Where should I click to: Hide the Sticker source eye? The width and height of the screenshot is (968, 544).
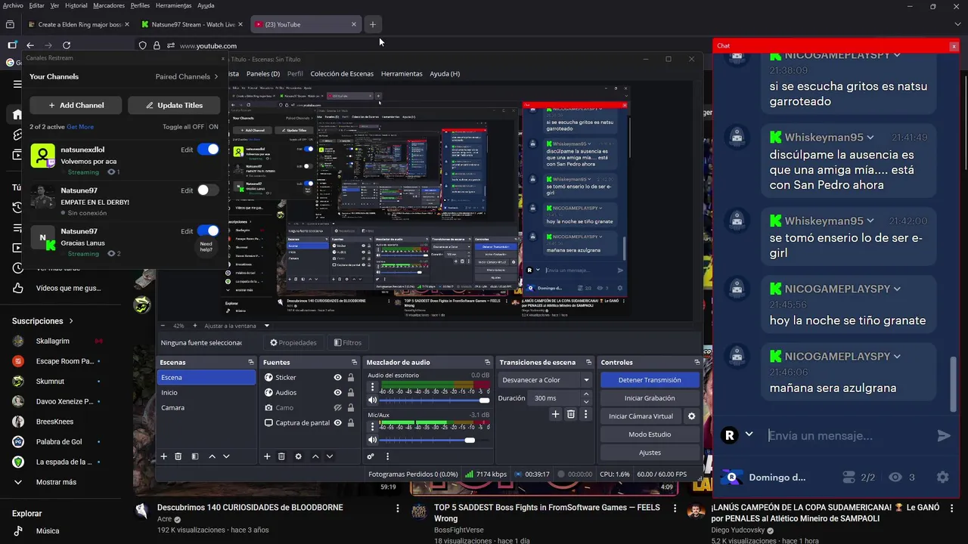337,377
